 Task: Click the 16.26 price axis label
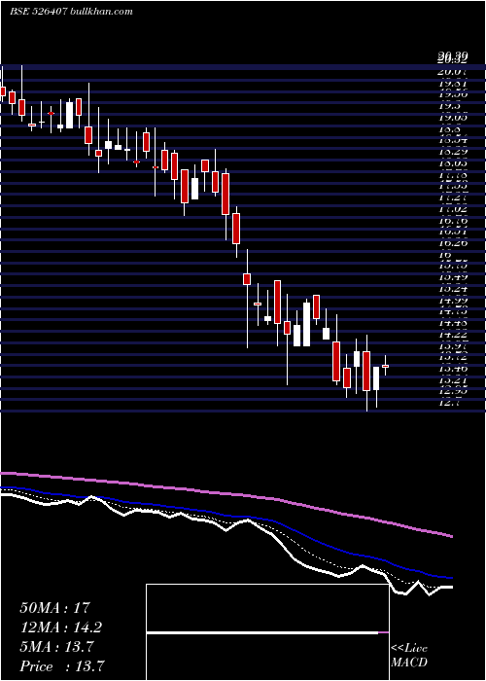(453, 243)
